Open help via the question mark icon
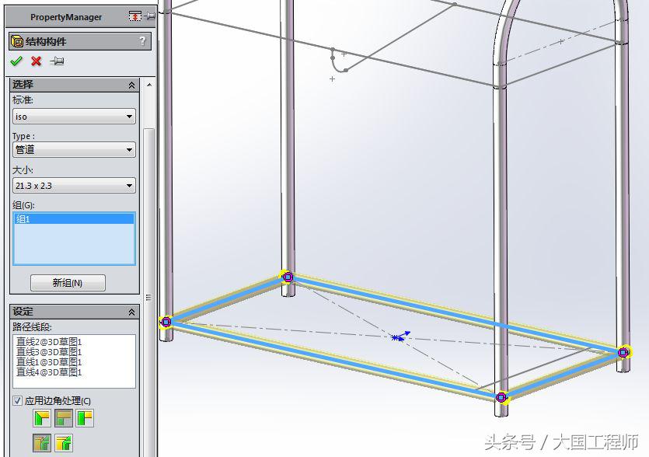 (x=142, y=40)
